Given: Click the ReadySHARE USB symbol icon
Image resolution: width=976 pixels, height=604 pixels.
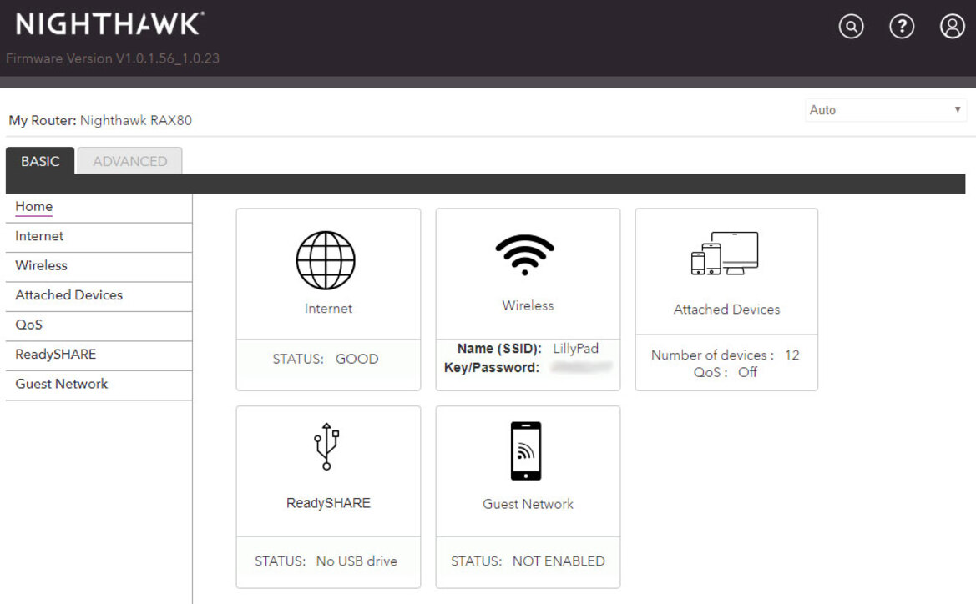Looking at the screenshot, I should pyautogui.click(x=326, y=446).
